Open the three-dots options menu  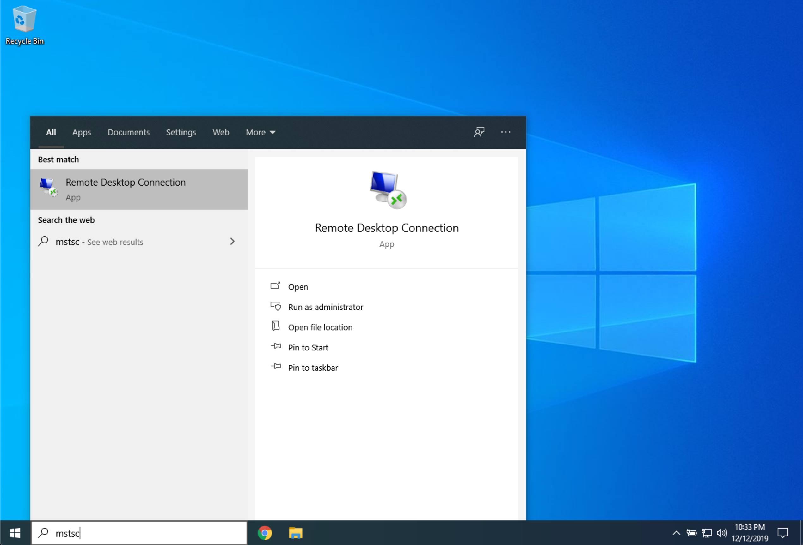506,132
